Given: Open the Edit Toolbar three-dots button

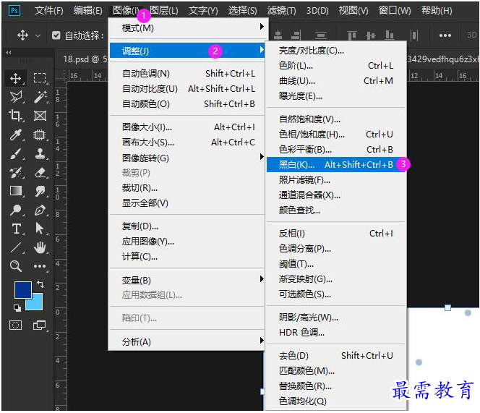Looking at the screenshot, I should coord(40,266).
